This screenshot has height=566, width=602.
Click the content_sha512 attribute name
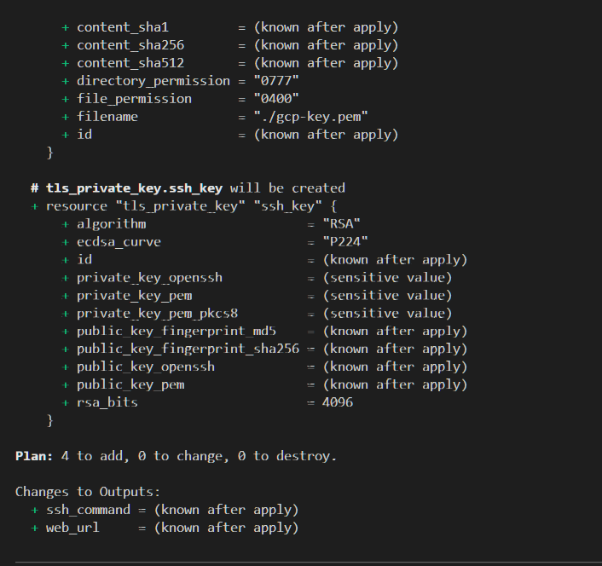(130, 63)
